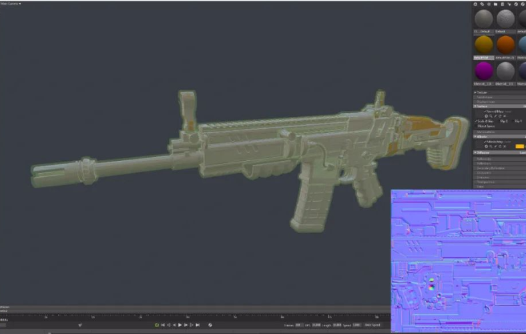
Task: Expand the Transparency section row
Action: 499,182
